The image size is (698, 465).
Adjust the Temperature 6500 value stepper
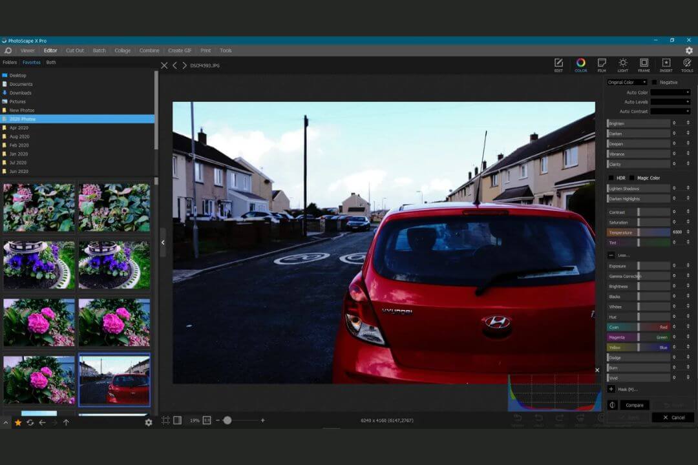coord(688,232)
